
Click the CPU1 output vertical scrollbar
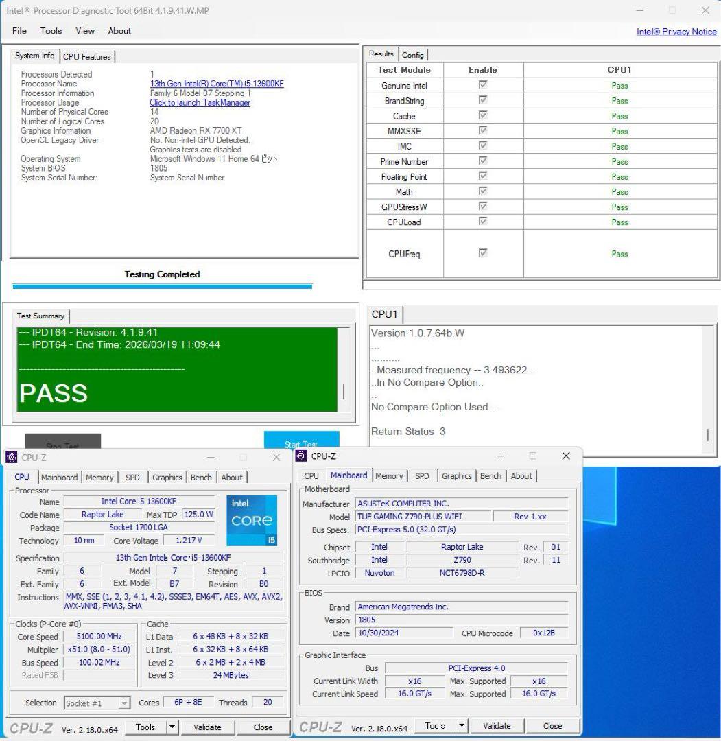click(707, 390)
